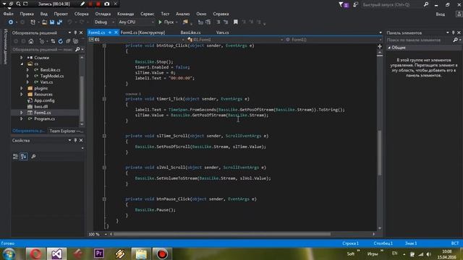Viewport: 463px width, 260px height.
Task: Open the Сервис menu
Action: click(147, 14)
